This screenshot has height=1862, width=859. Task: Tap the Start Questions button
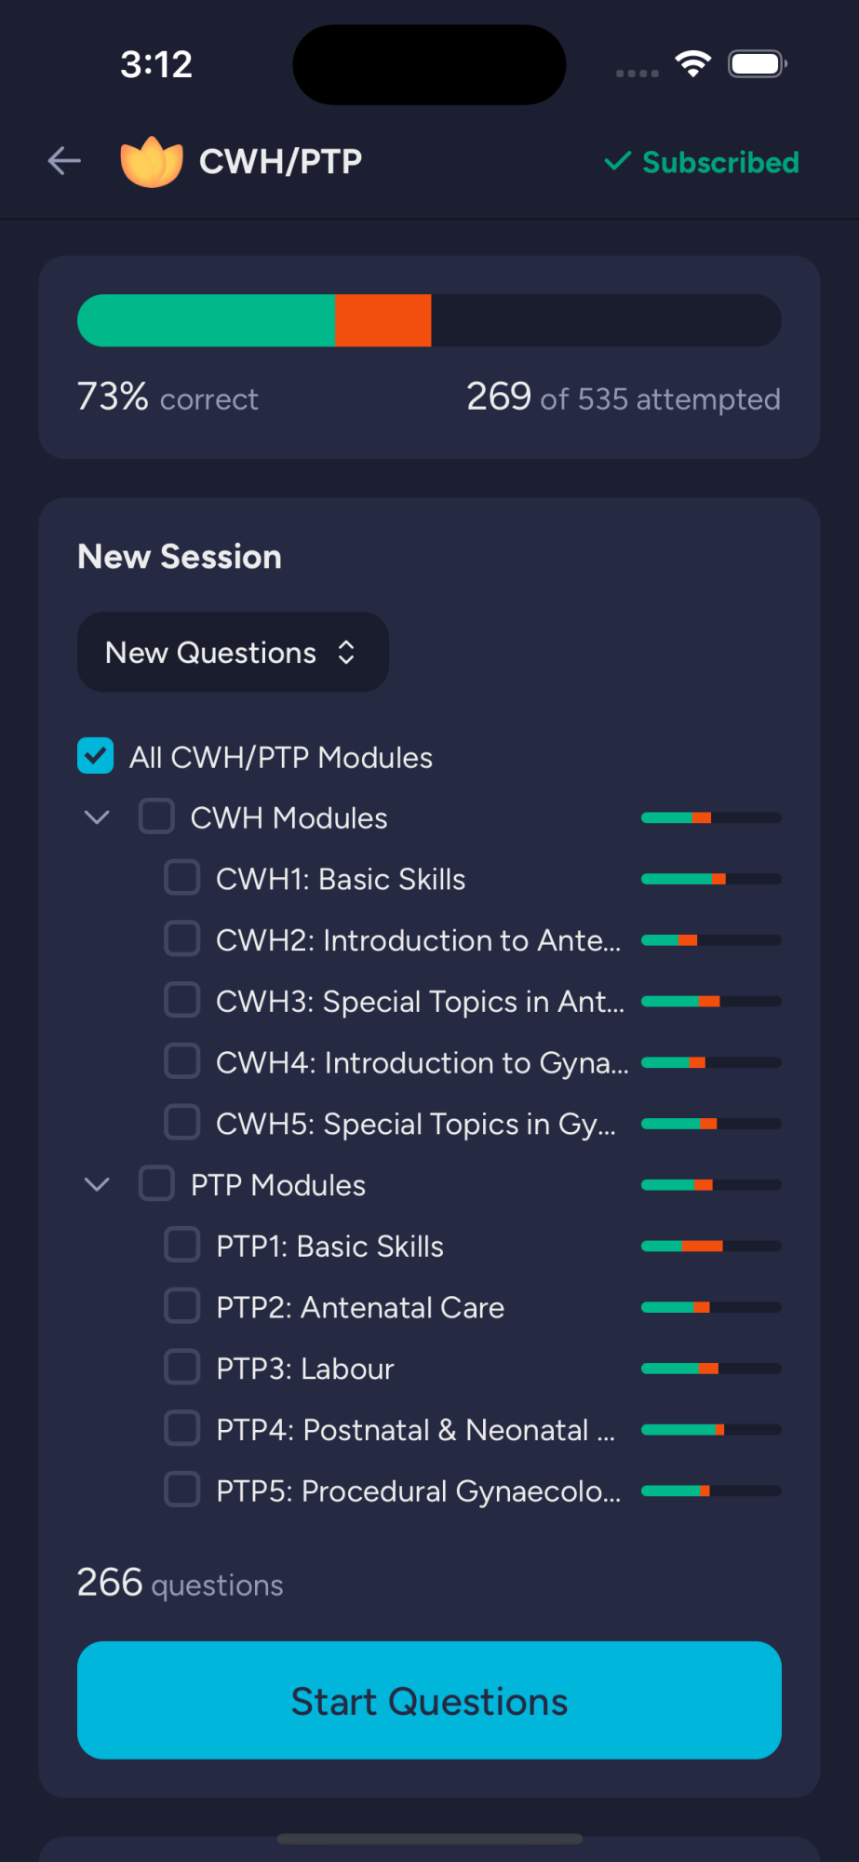pyautogui.click(x=429, y=1700)
